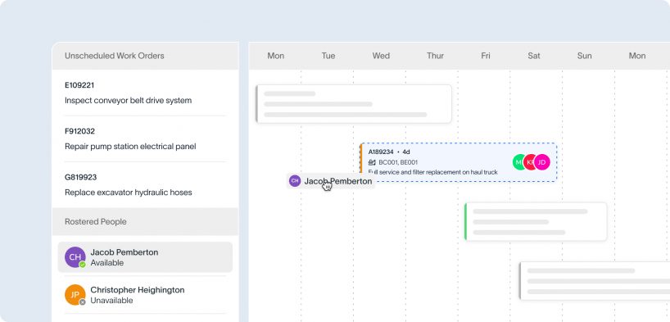Image resolution: width=670 pixels, height=322 pixels.
Task: Open the green-edged placeholder card under Fri
Action: (x=536, y=221)
